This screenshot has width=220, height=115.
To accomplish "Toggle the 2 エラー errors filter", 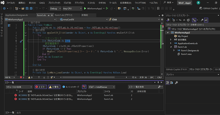I will [x=41, y=87].
